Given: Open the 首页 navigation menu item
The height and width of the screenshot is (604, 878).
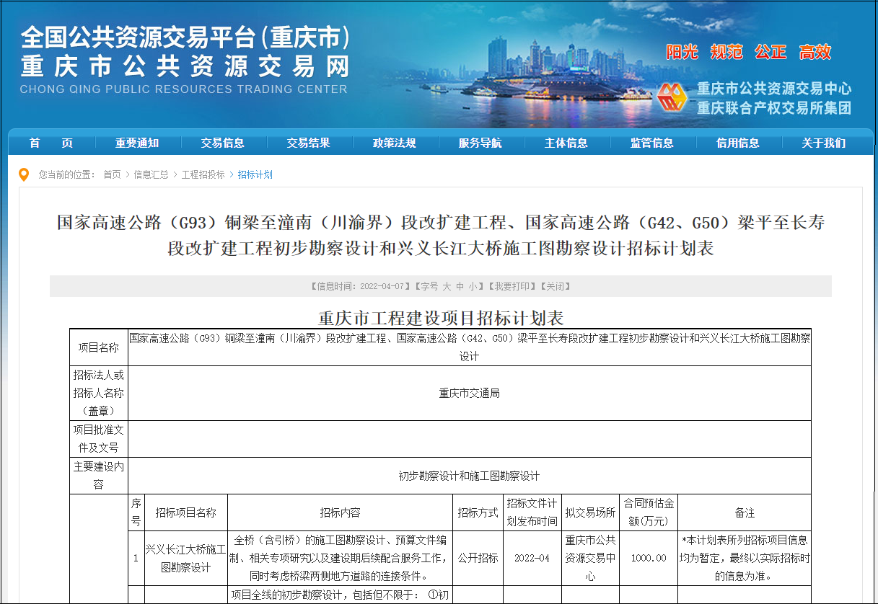Looking at the screenshot, I should [x=51, y=143].
